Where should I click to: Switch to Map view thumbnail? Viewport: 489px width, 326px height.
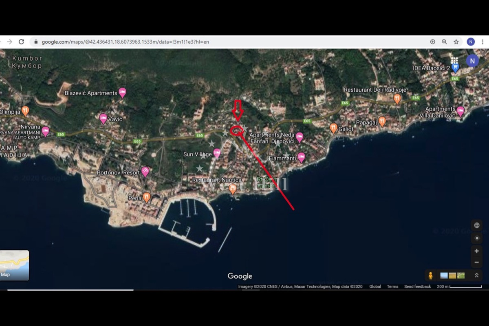click(x=14, y=265)
